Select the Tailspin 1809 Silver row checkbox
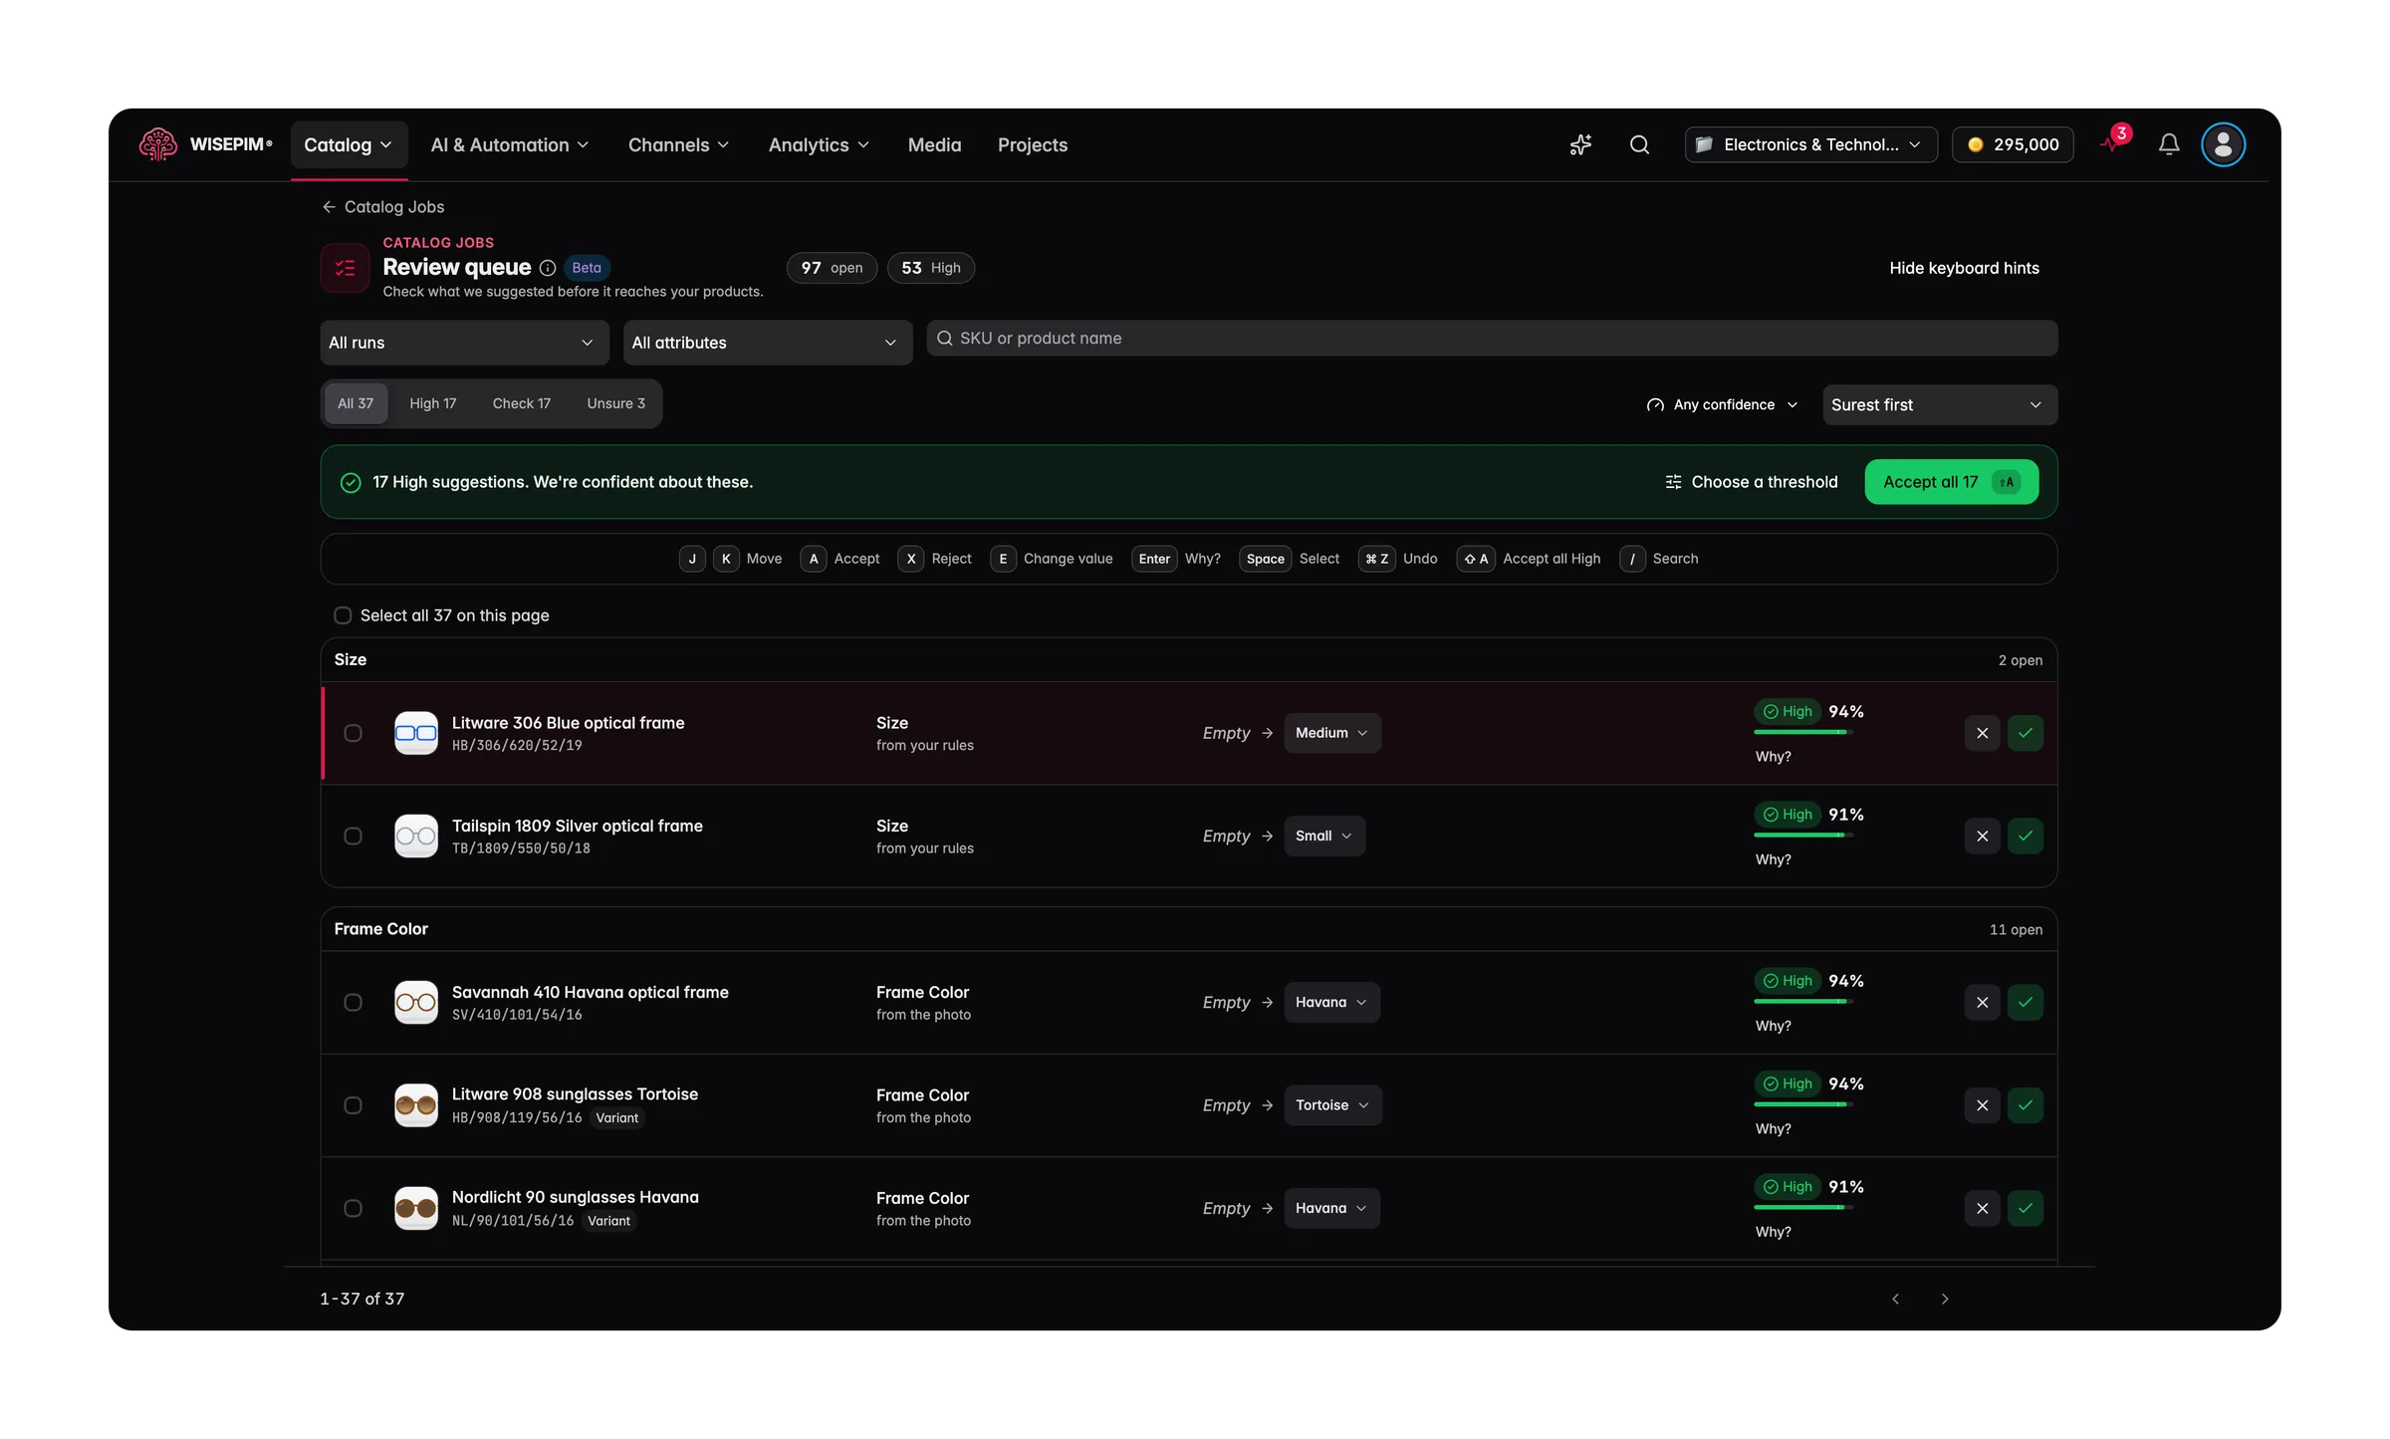Viewport: 2390px width, 1439px height. [353, 836]
